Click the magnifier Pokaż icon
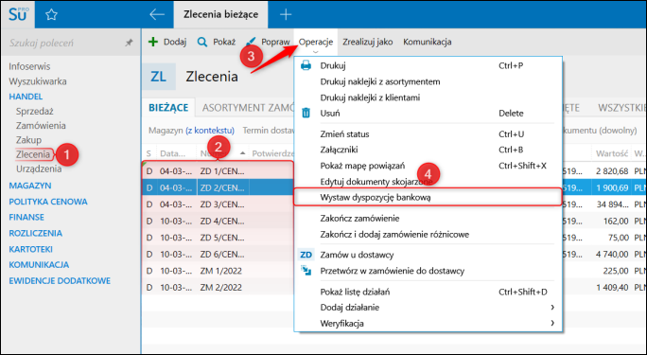Screen dimensions: 647x355 coord(202,42)
